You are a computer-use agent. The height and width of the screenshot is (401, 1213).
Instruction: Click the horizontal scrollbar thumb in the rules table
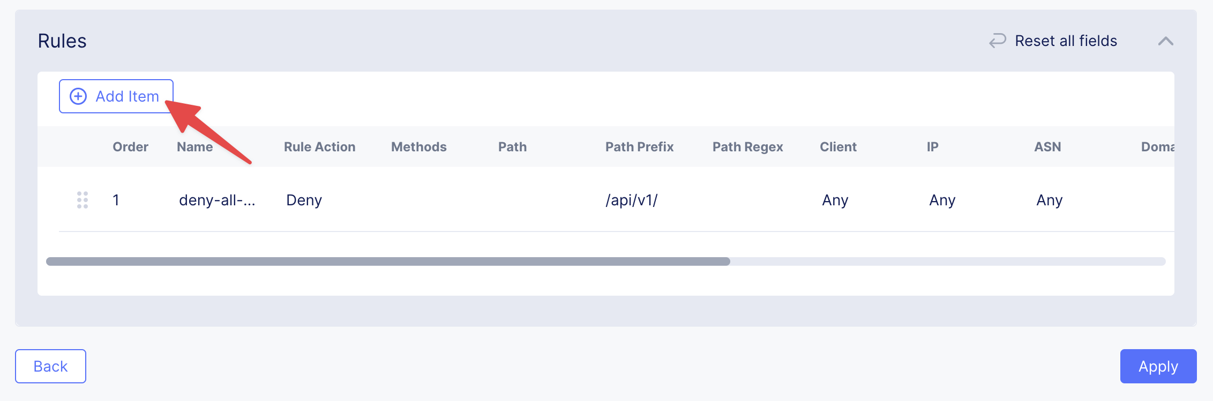[x=388, y=261]
